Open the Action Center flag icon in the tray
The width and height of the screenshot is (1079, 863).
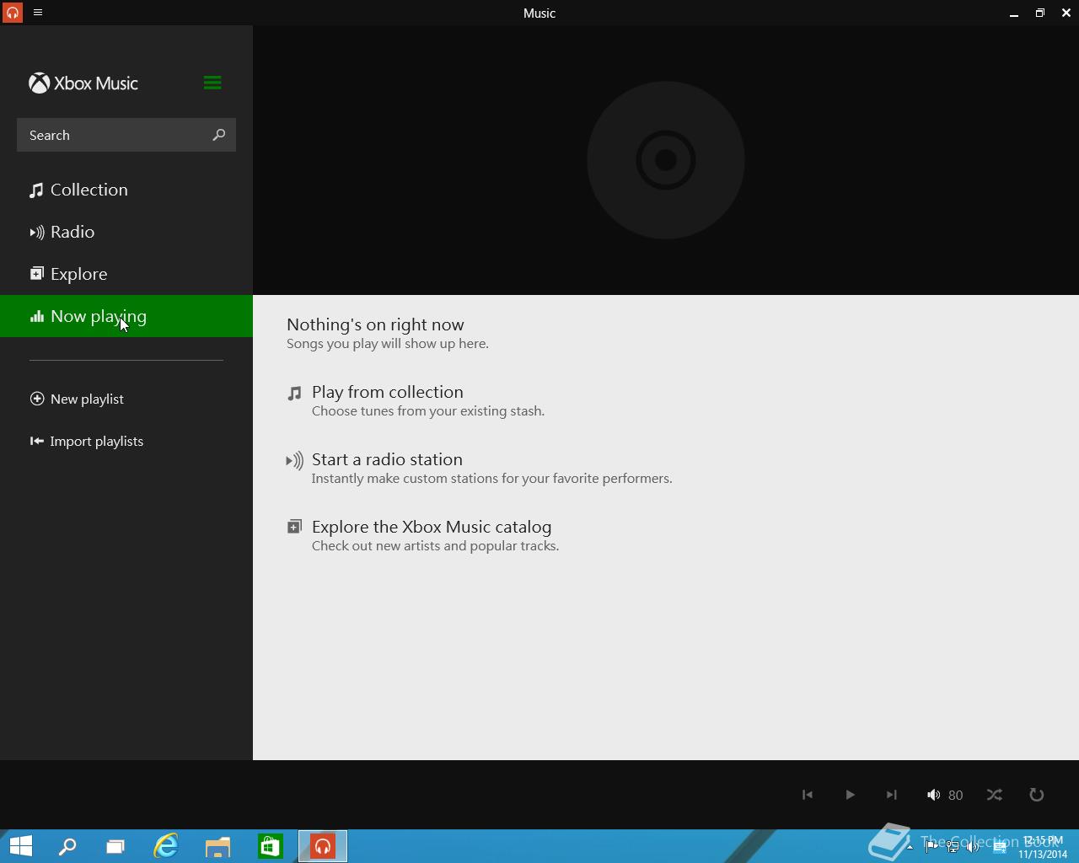pyautogui.click(x=931, y=847)
